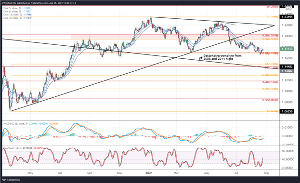Viewport: 300px width, 183px height.
Task: Click the green current price label 1.17717
Action: 287,49
